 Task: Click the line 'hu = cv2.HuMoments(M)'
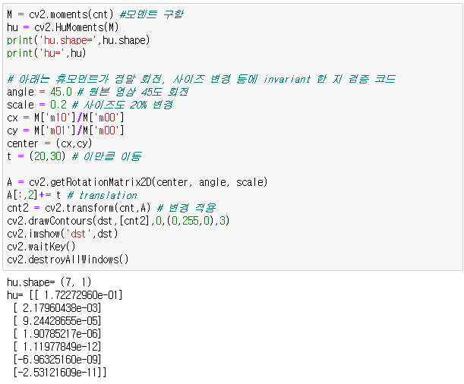pos(63,27)
